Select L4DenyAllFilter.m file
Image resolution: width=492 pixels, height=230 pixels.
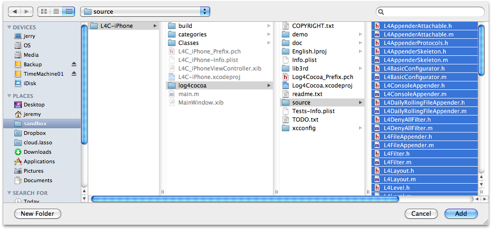point(425,128)
